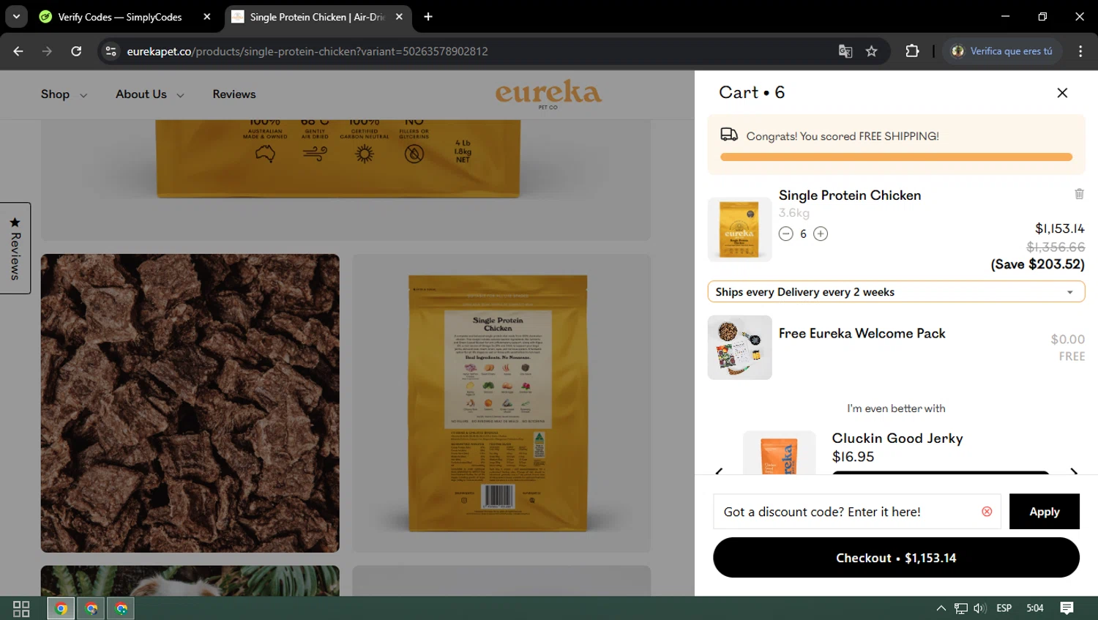Open the Reviews side tab
This screenshot has height=620, width=1098.
[15, 248]
